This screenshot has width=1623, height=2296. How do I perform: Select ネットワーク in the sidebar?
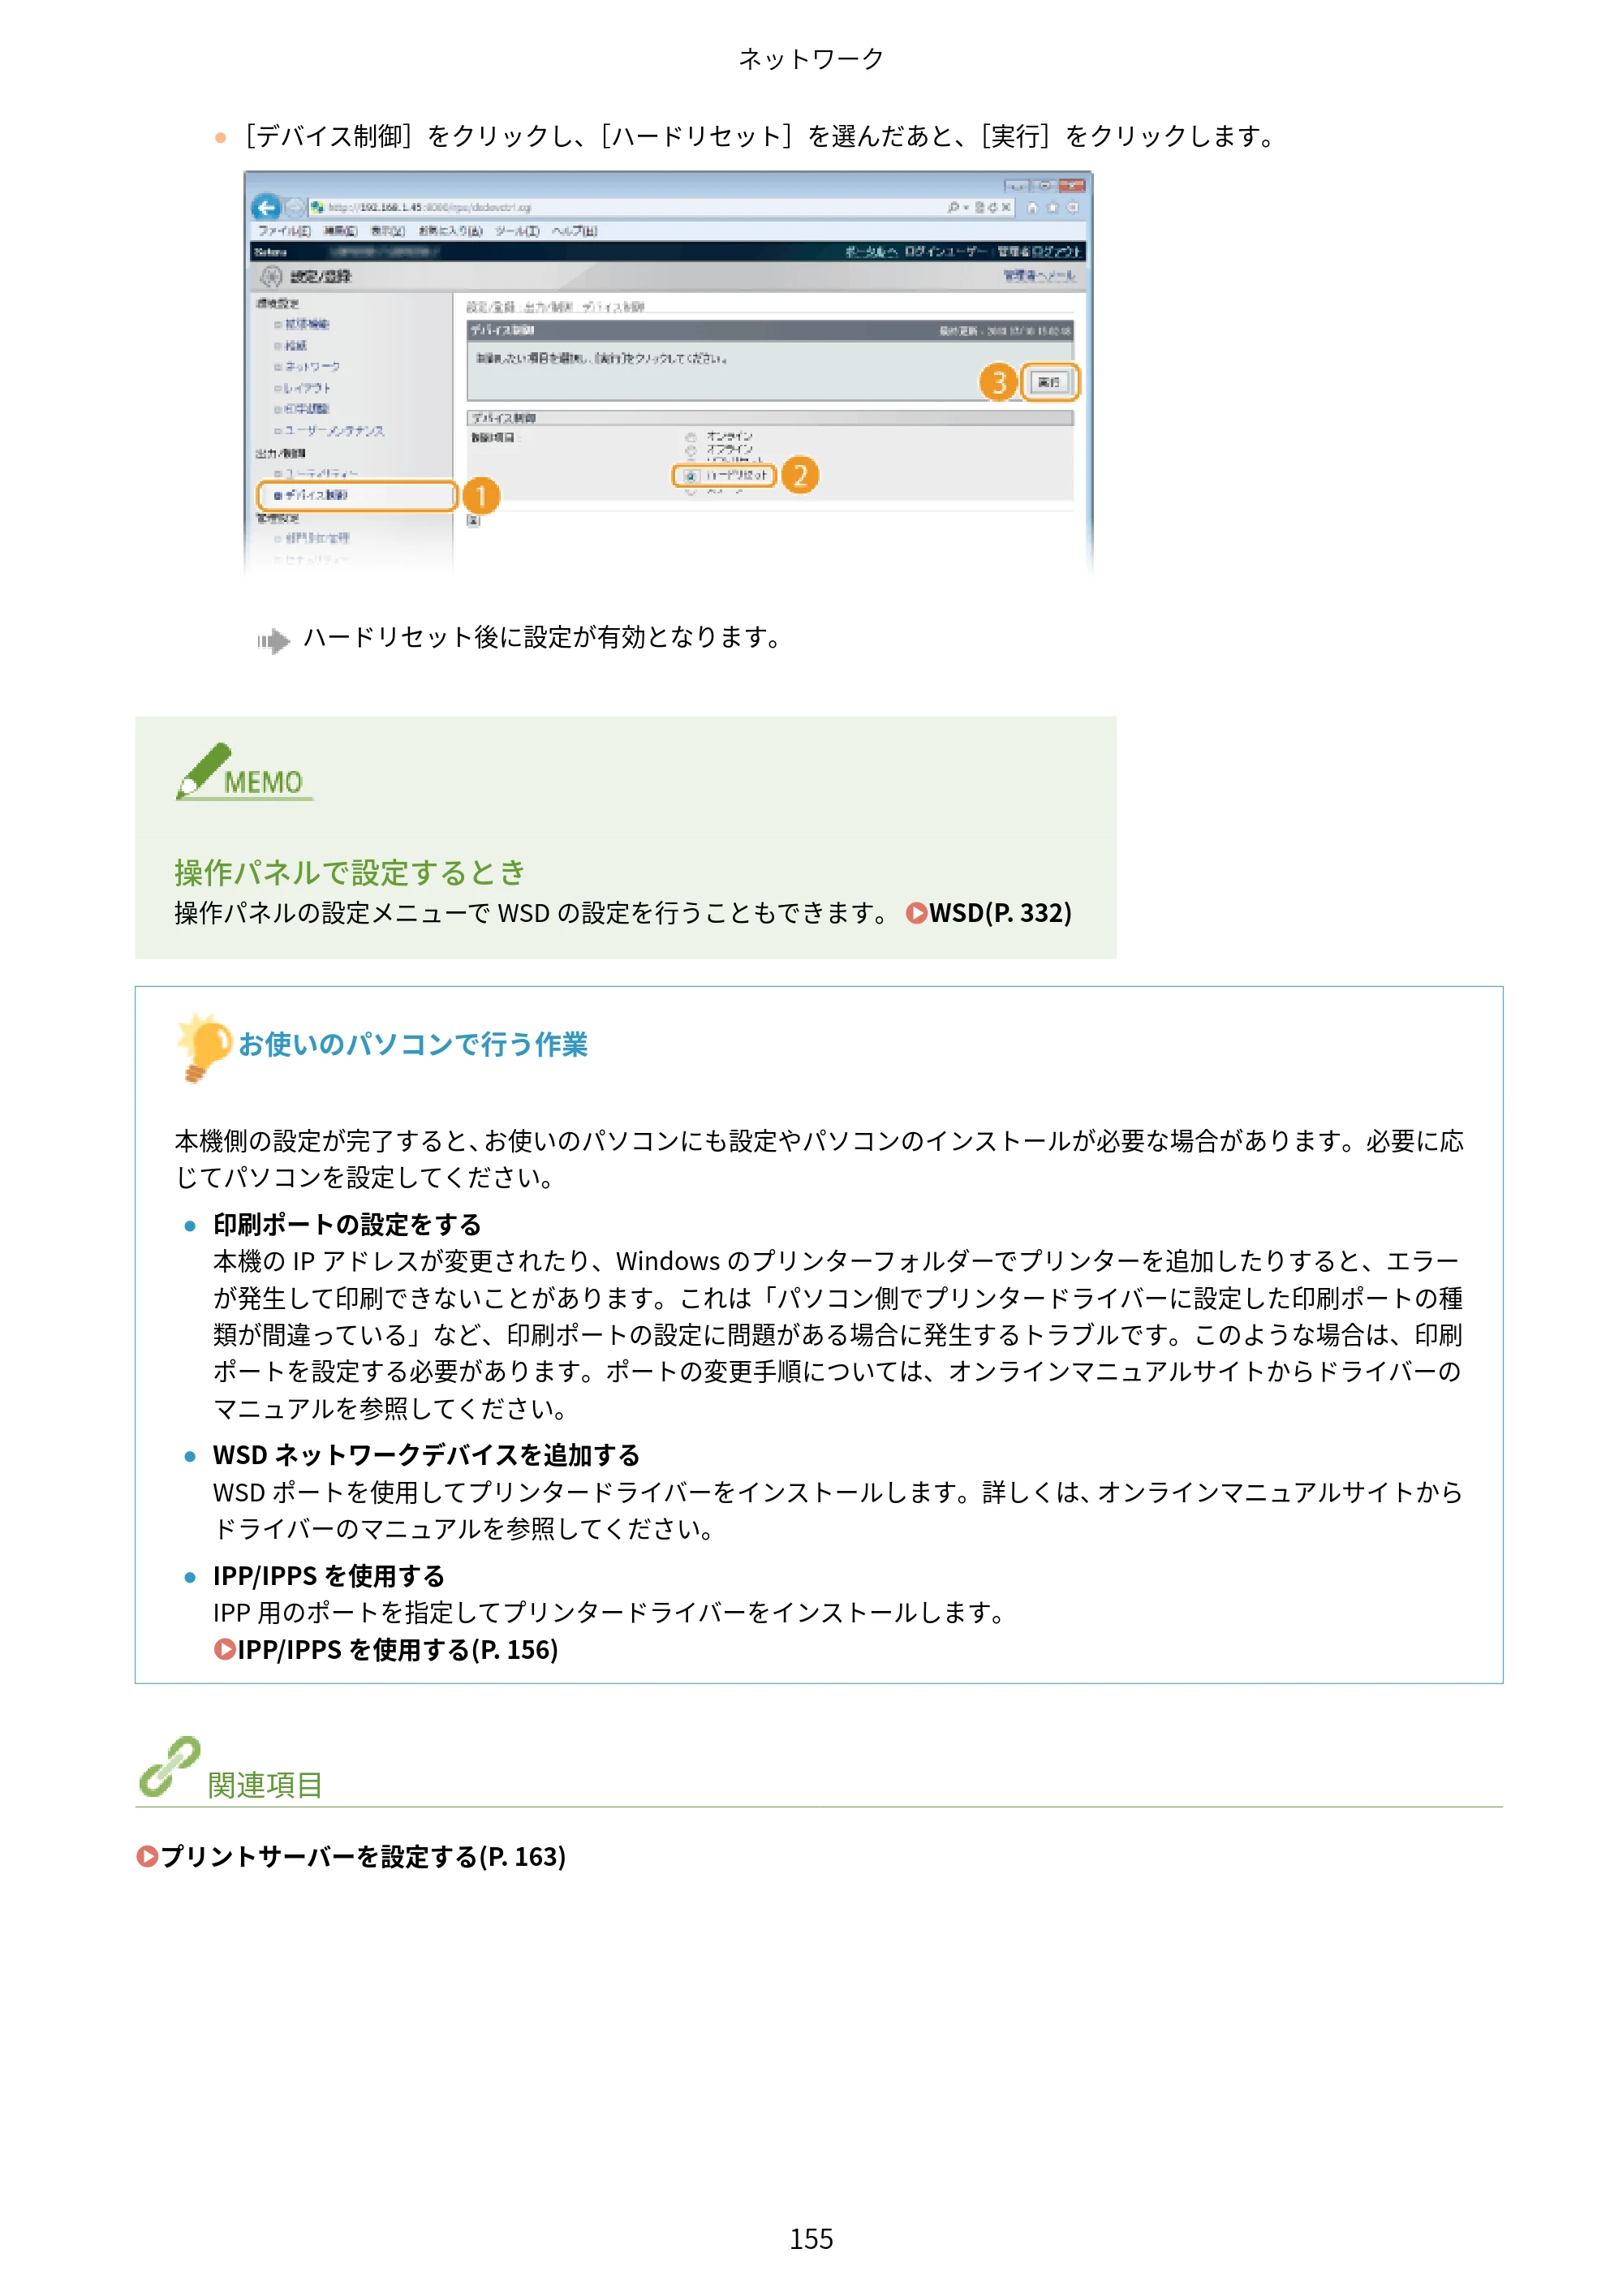click(312, 367)
